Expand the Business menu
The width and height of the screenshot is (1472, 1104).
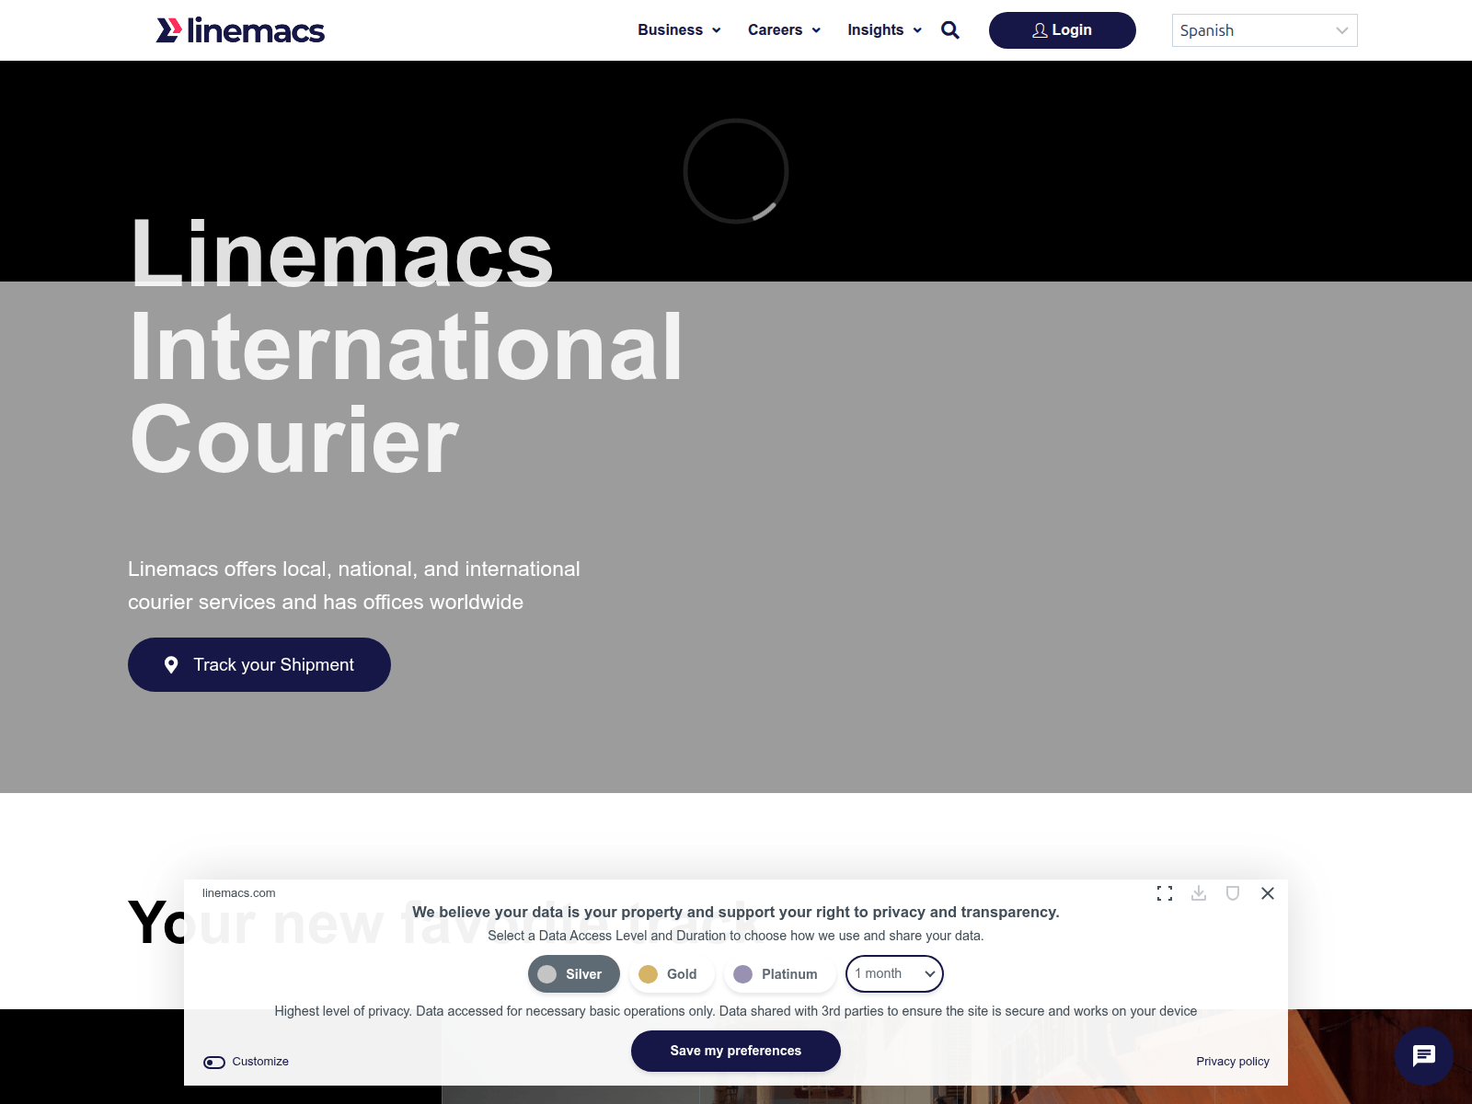[x=679, y=30]
